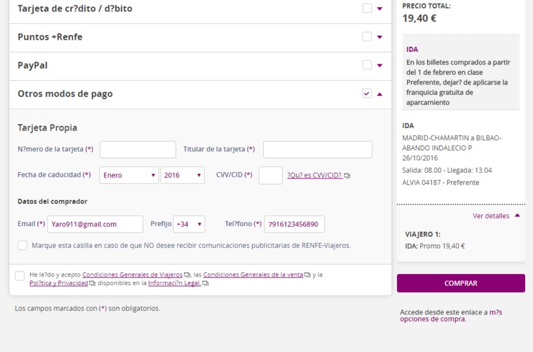533x352 pixels.
Task: Open the expiry month dropdown showing Enero
Action: [x=129, y=175]
